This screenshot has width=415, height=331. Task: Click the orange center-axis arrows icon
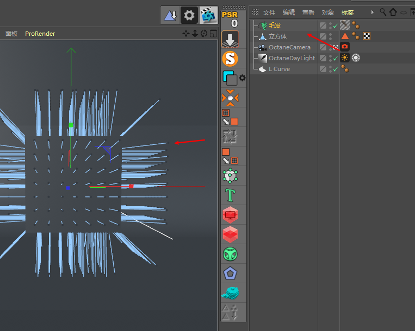coord(230,98)
